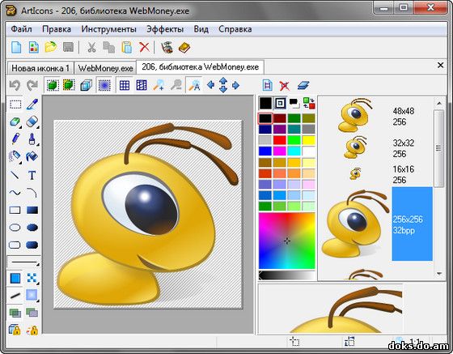Click the zoom in magnifier icon
The height and width of the screenshot is (354, 453).
pos(159,85)
